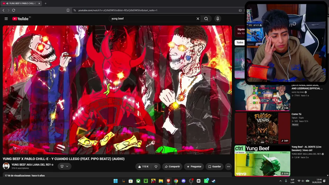Open WhatsApp from the taskbar

(206, 181)
